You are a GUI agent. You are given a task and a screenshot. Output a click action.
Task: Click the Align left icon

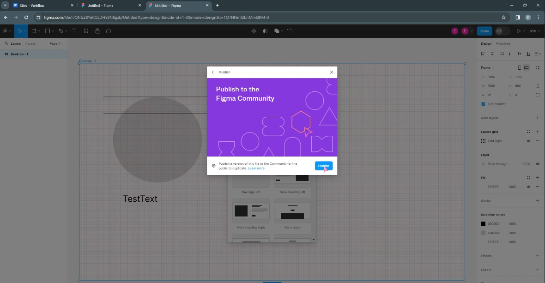[483, 54]
